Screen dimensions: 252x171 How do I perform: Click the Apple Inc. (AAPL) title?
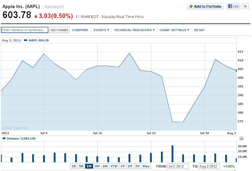tap(21, 6)
